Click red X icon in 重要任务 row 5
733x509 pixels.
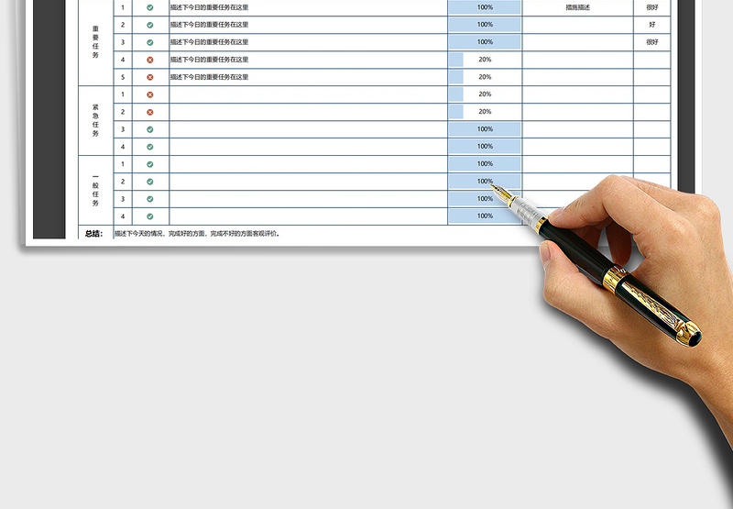(150, 77)
